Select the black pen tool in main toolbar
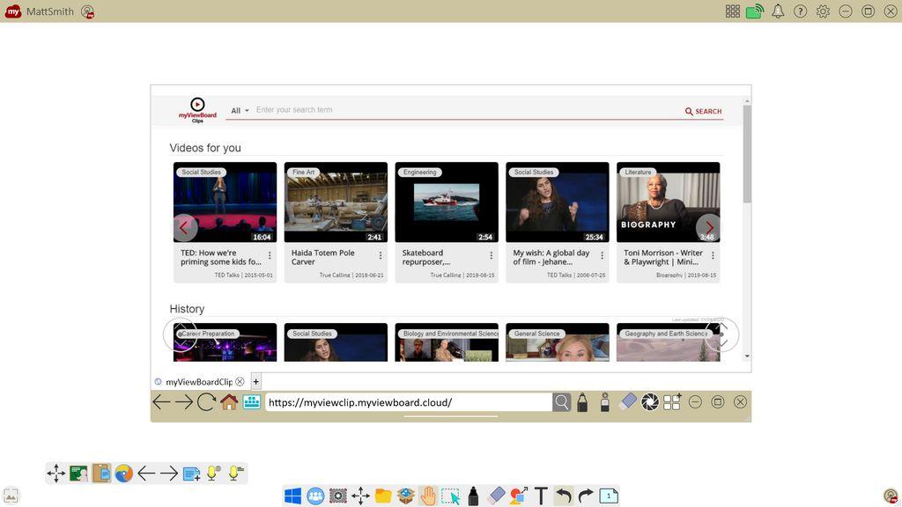Viewport: 902px width, 507px height. pos(473,496)
